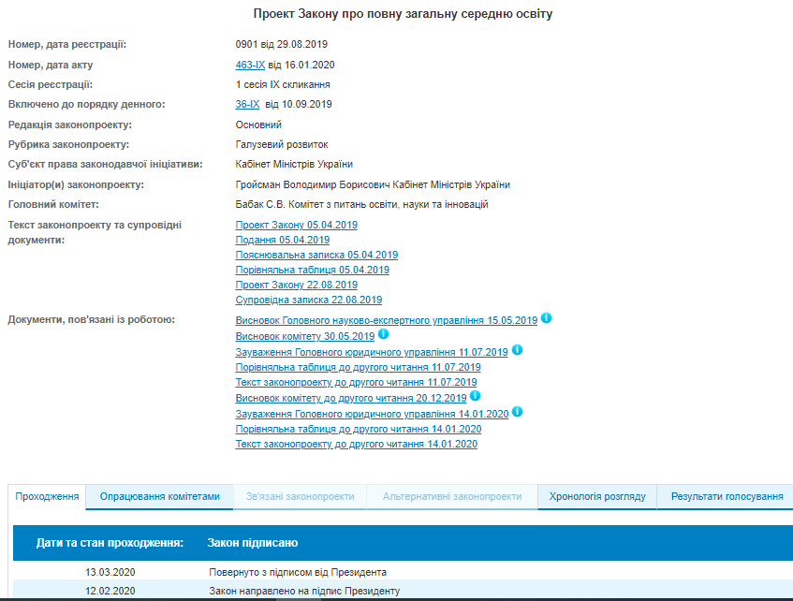Open Порівняльна таблиця до другого читання 11.07.2019
This screenshot has height=601, width=793.
(358, 367)
